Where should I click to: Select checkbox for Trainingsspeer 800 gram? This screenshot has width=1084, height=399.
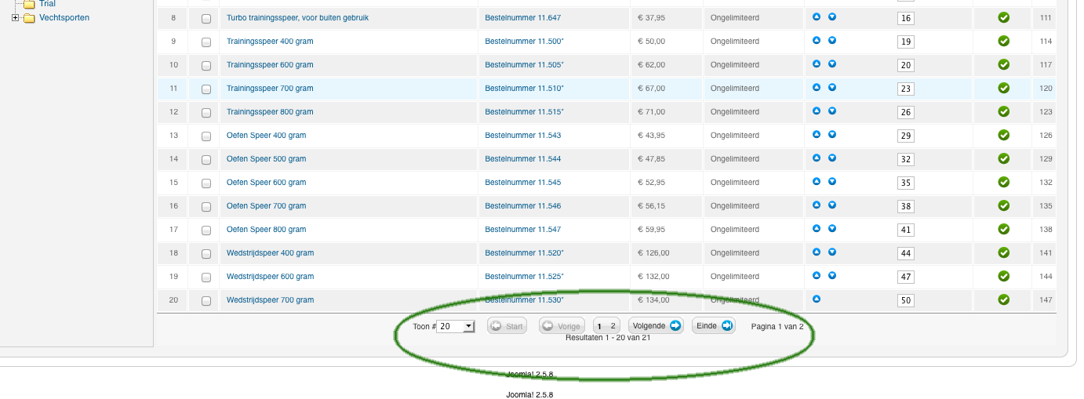[206, 112]
